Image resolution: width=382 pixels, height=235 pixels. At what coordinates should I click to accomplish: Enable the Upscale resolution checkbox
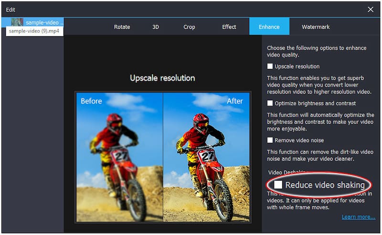270,66
